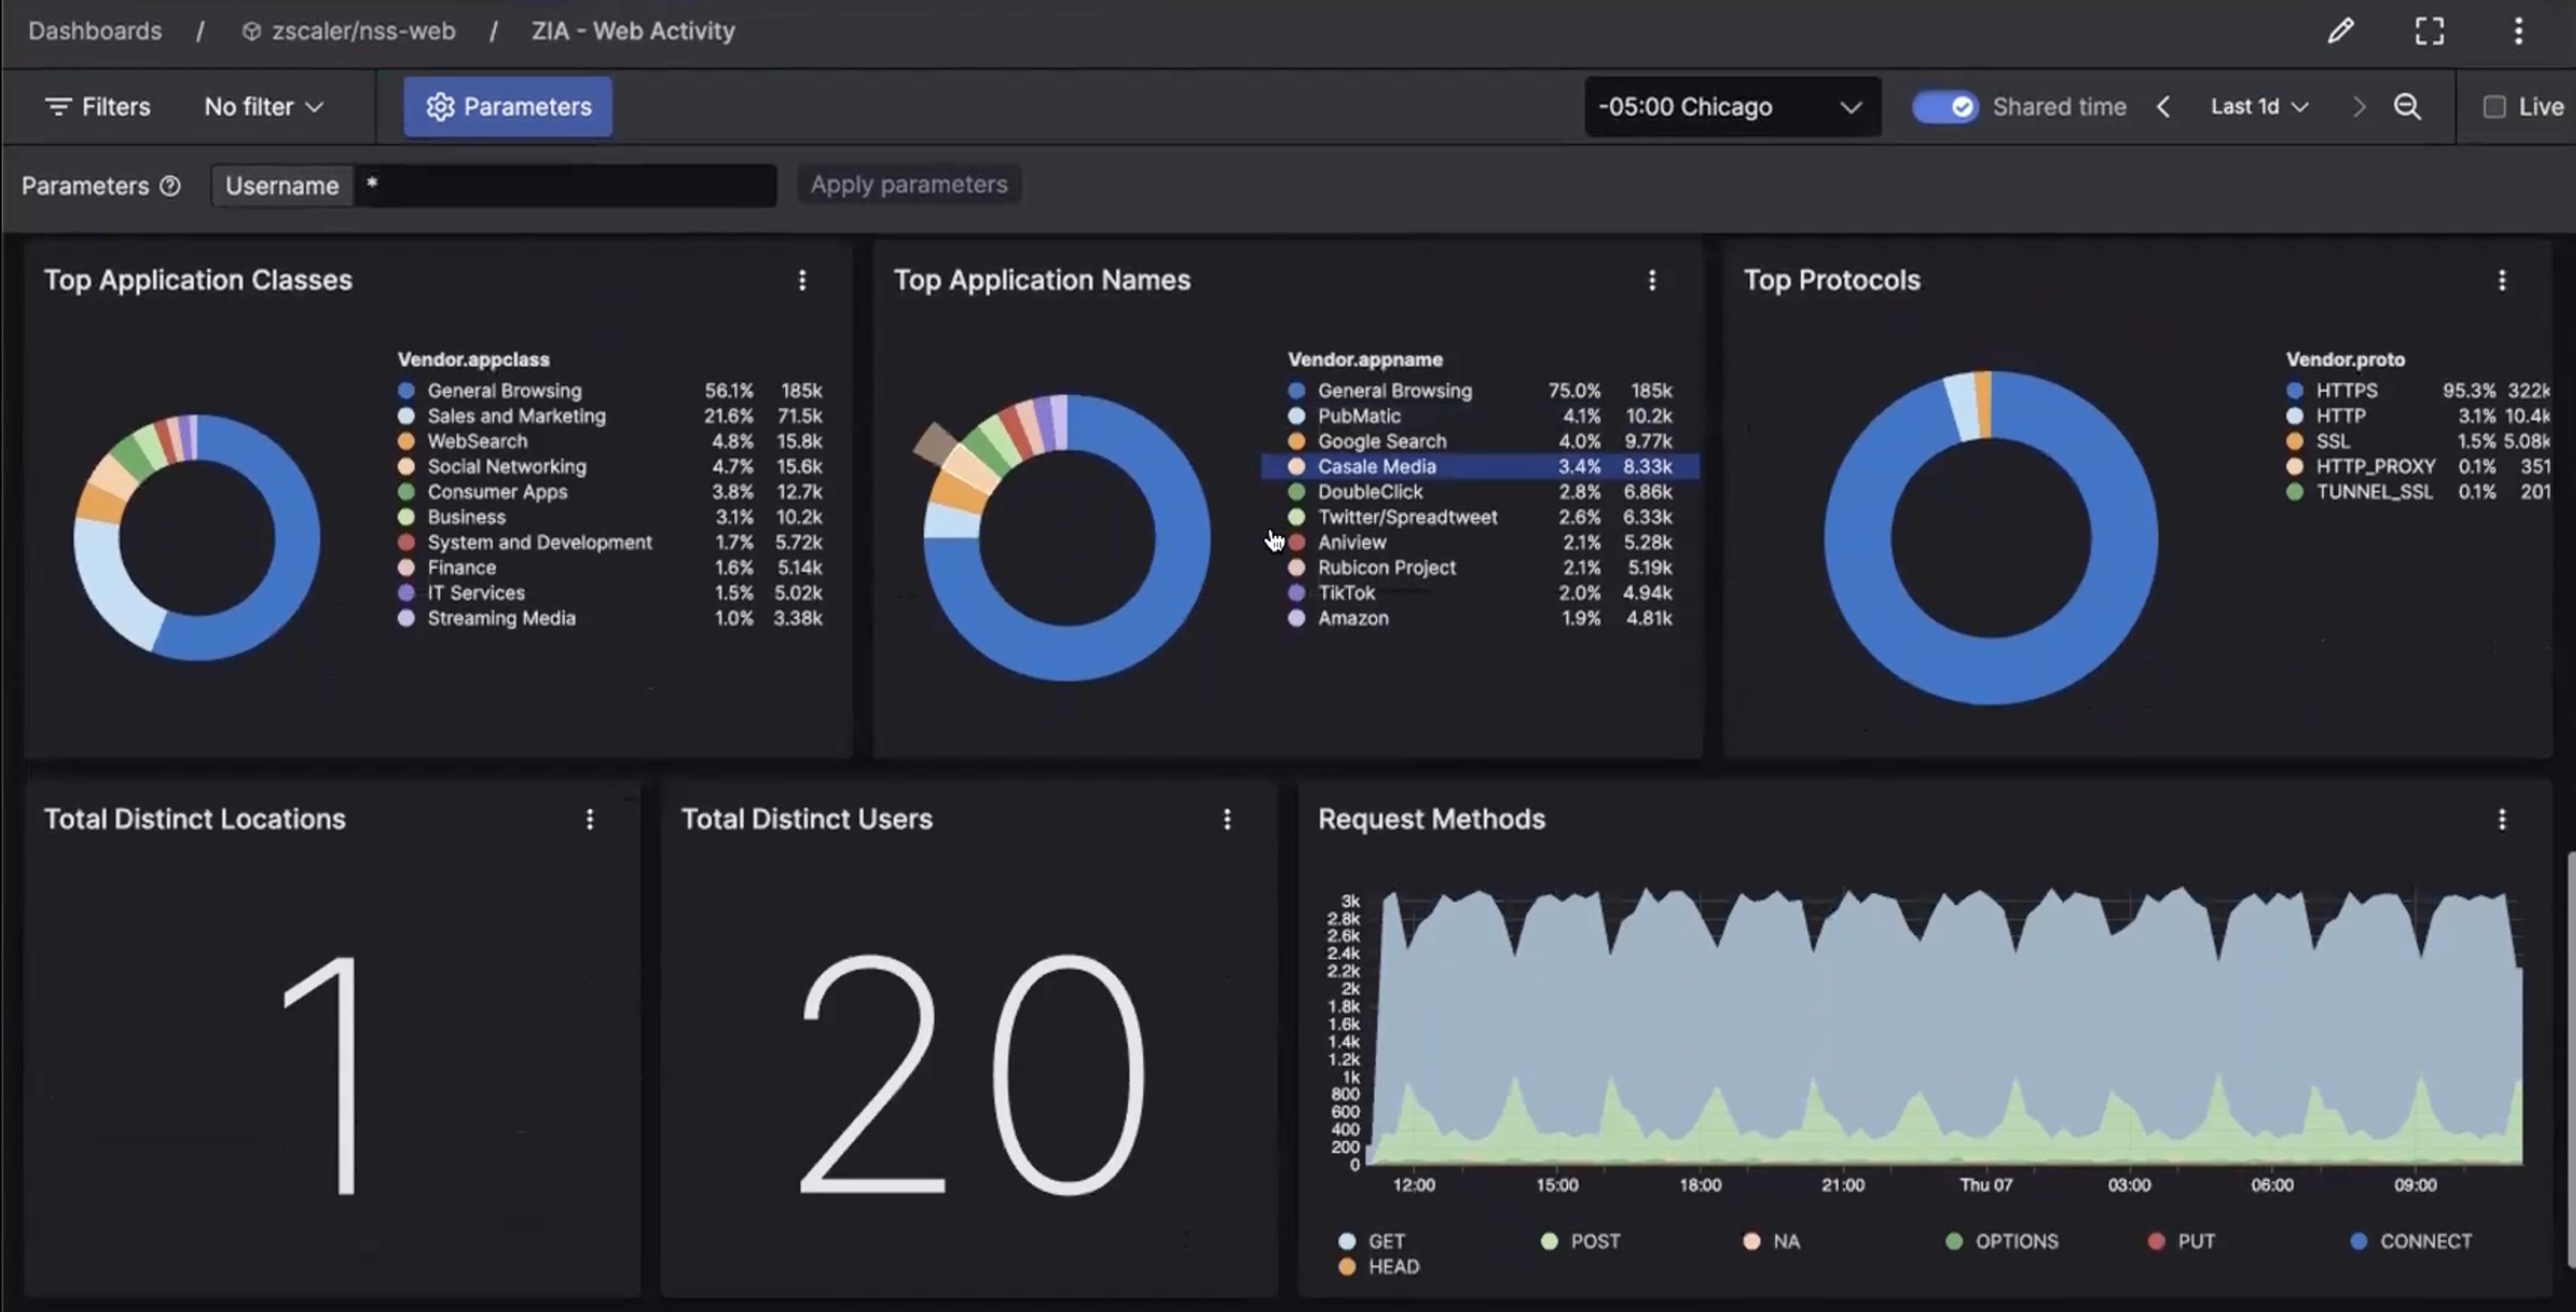The height and width of the screenshot is (1312, 2576).
Task: Go to previous time range arrow
Action: (x=2163, y=107)
